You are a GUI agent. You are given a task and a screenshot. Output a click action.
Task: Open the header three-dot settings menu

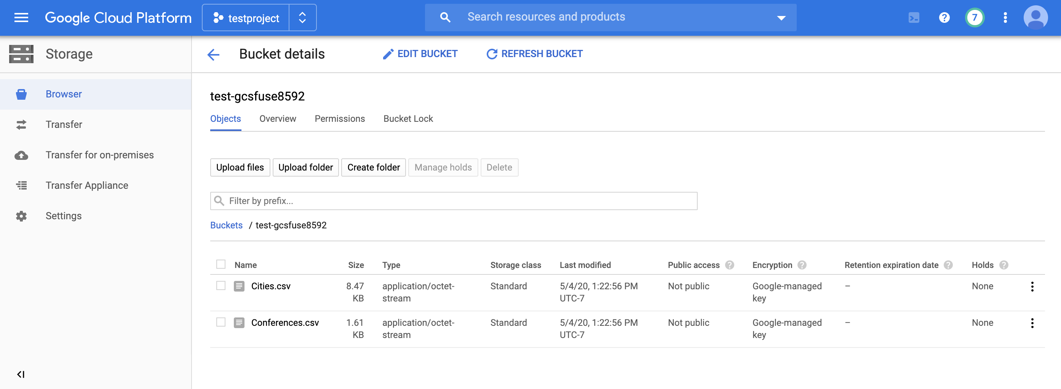1005,17
